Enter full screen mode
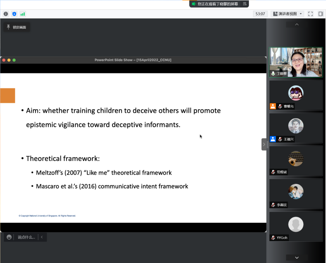This screenshot has width=326, height=263. 310,14
